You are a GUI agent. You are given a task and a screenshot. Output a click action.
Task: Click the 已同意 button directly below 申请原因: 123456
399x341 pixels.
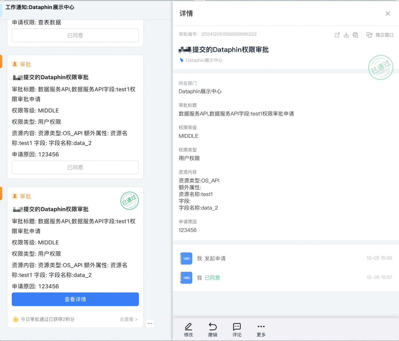75,167
